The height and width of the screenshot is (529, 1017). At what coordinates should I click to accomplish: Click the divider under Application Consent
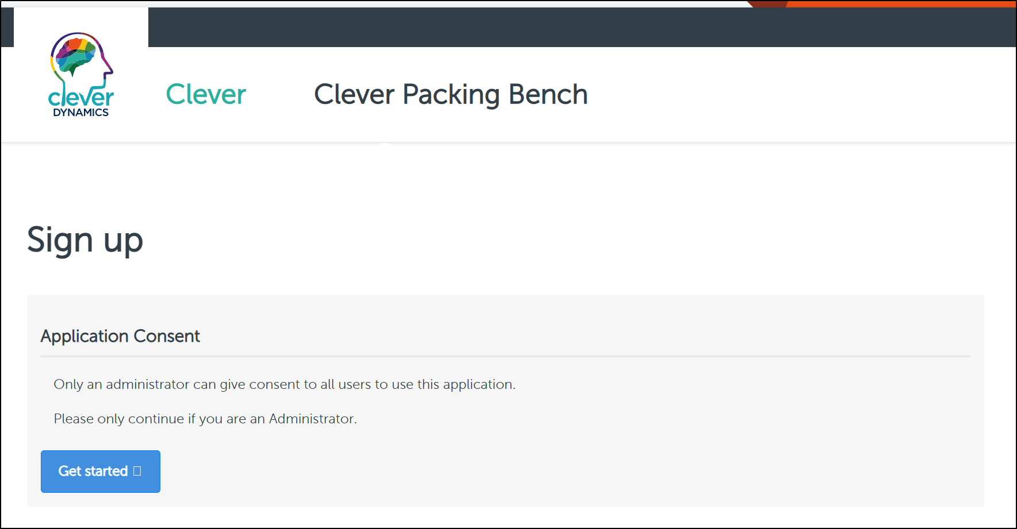click(505, 357)
